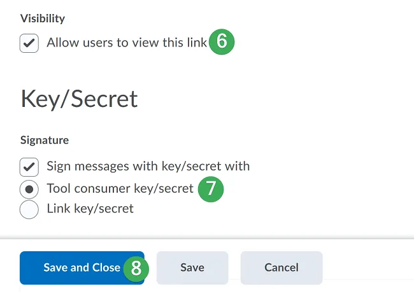This screenshot has width=414, height=292.
Task: Click the Visibility field label
Action: 43,18
